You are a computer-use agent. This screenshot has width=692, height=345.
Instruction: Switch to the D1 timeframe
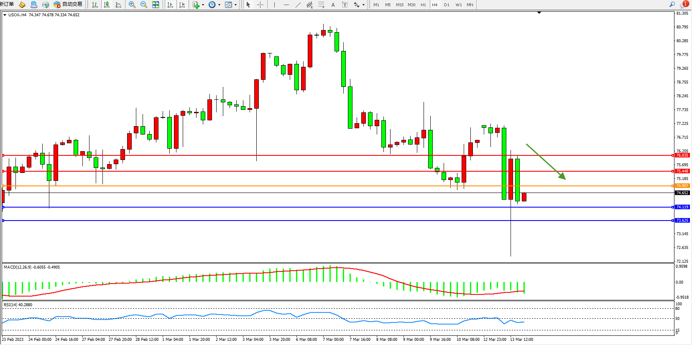pos(447,5)
